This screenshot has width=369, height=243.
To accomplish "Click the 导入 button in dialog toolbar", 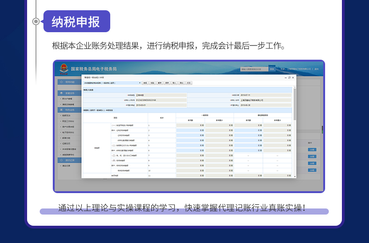I will click(x=174, y=83).
